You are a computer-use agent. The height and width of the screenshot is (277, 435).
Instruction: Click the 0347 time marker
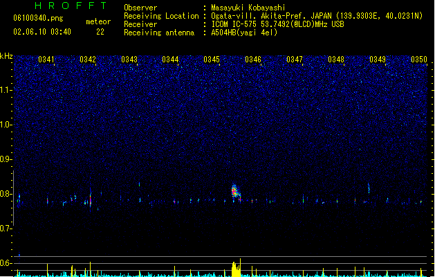pyautogui.click(x=295, y=60)
